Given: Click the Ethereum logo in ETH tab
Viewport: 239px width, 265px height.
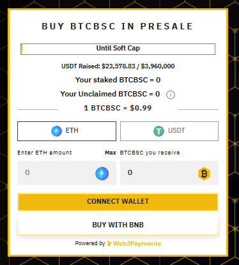Looking at the screenshot, I should click(x=57, y=131).
